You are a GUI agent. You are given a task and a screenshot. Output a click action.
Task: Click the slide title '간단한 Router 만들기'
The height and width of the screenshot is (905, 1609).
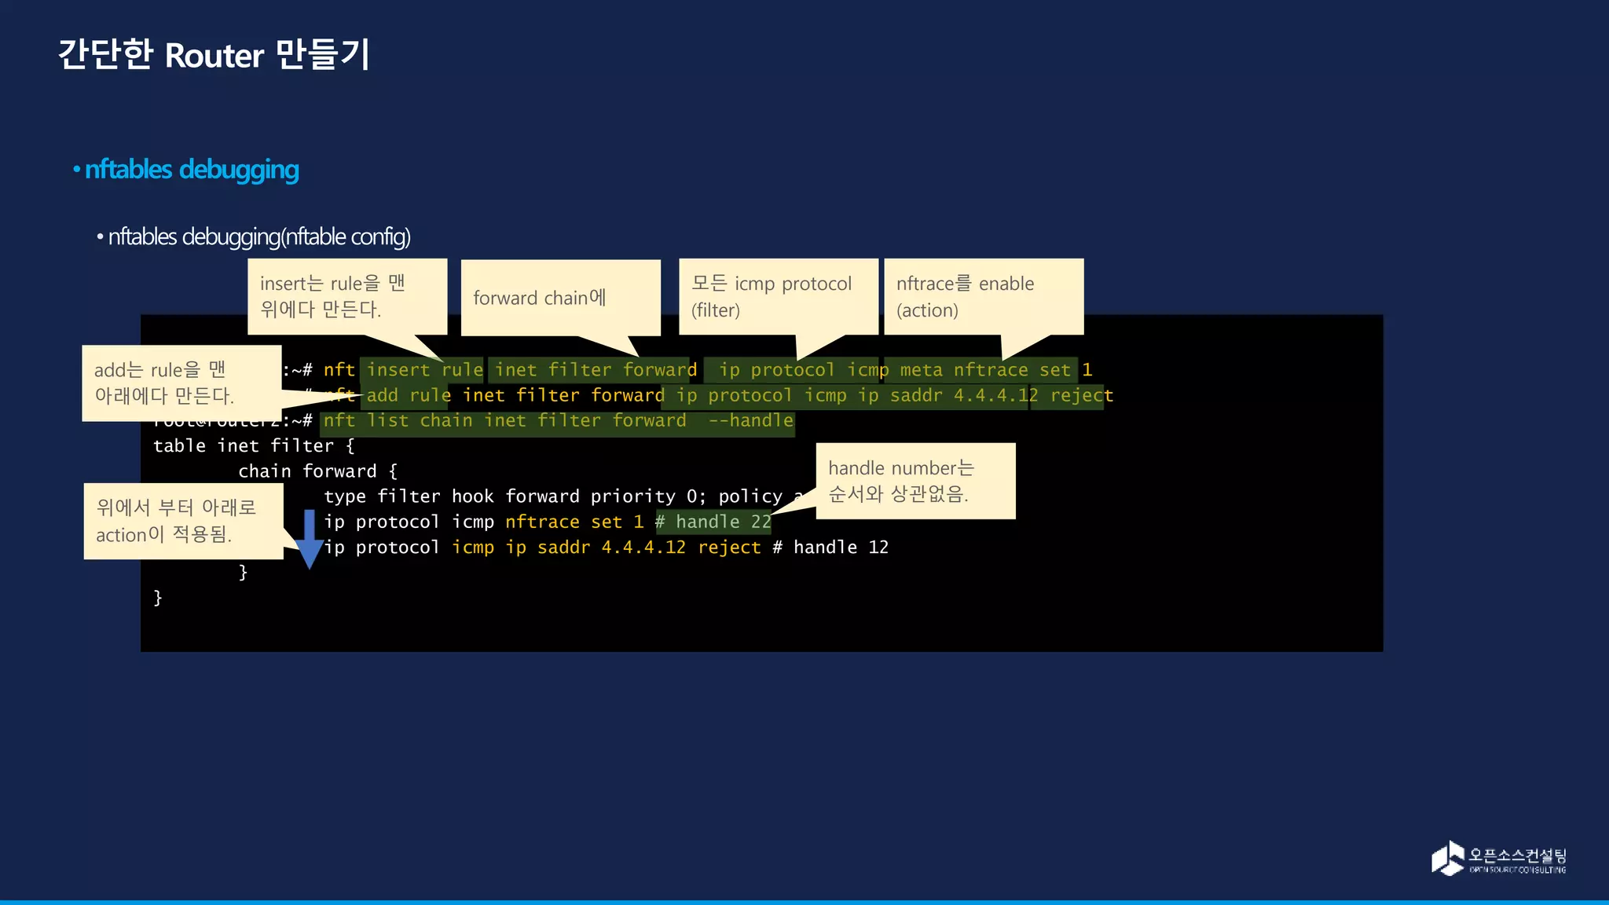tap(214, 55)
